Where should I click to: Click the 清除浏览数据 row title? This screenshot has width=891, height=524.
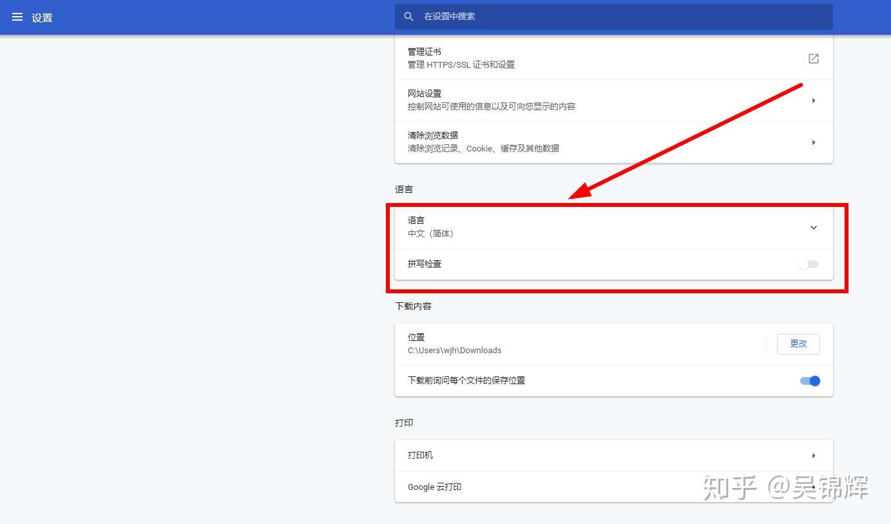(x=432, y=135)
